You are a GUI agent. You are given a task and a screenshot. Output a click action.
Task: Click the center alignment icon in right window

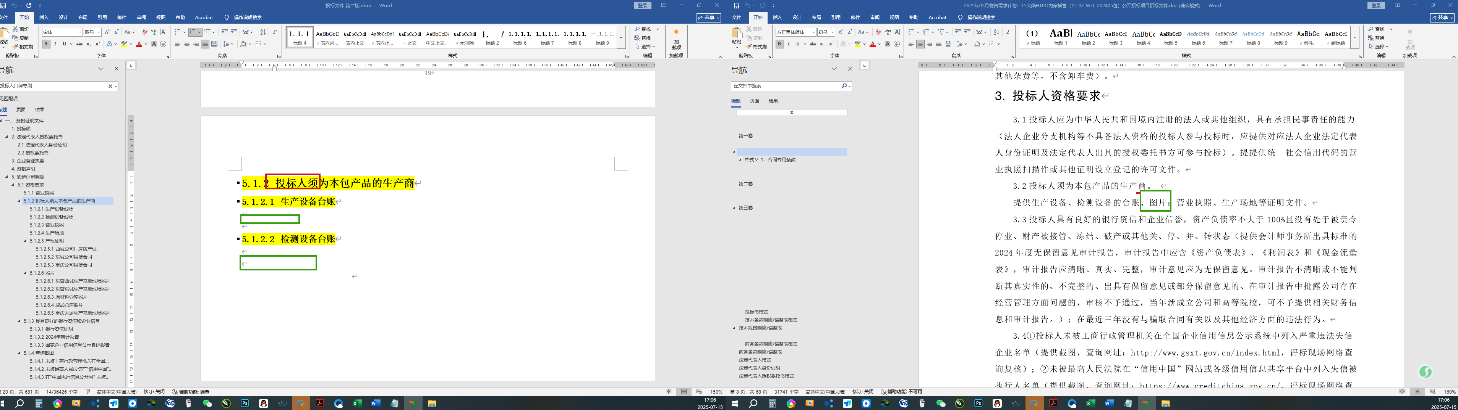(920, 44)
